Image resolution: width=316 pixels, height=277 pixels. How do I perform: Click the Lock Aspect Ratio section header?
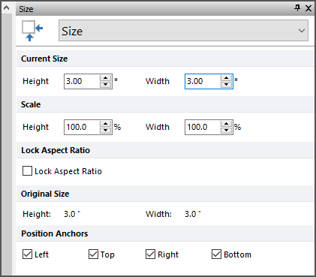(165, 150)
